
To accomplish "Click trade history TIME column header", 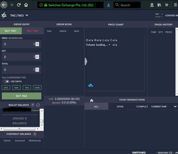I will coord(154,32).
